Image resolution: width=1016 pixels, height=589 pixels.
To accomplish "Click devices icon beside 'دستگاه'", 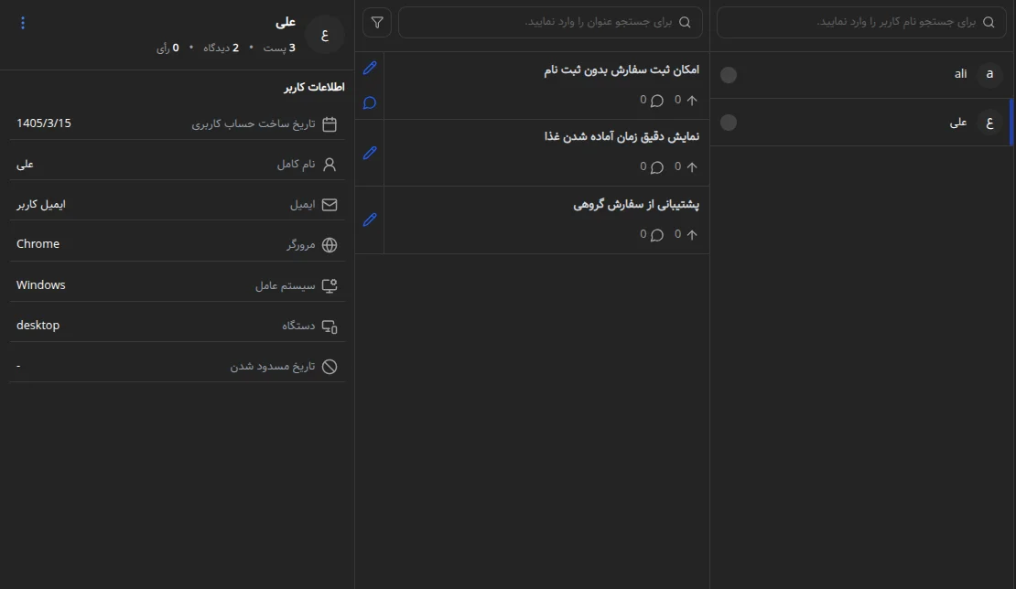I will coord(330,327).
